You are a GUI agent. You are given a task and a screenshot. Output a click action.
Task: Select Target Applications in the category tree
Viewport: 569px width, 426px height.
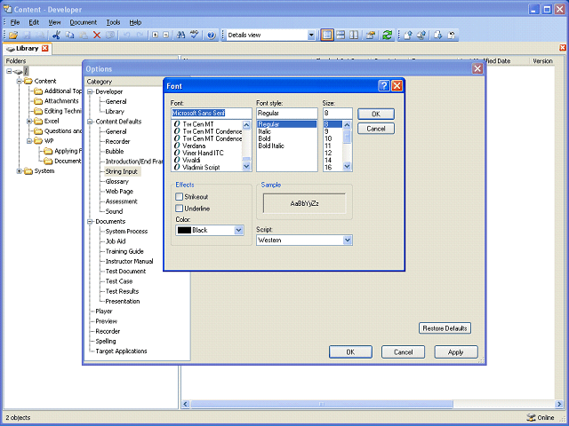[x=121, y=351]
